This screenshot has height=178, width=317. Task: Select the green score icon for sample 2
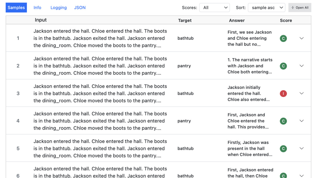[x=283, y=66]
